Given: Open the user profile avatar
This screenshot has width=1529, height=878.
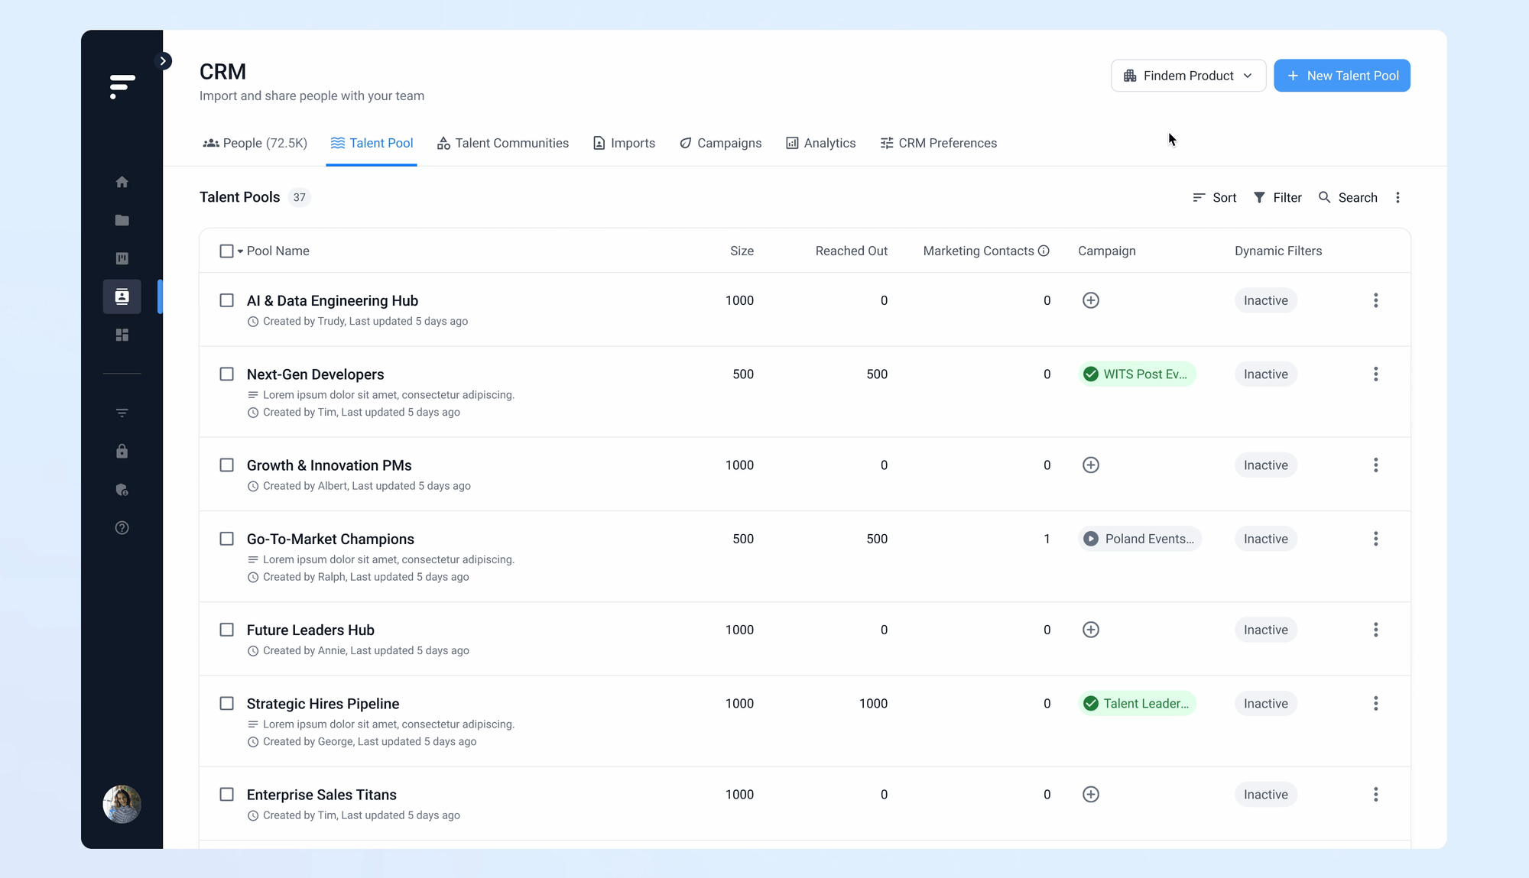Looking at the screenshot, I should (x=122, y=804).
